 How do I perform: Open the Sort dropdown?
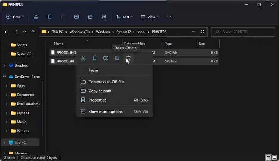124,17
